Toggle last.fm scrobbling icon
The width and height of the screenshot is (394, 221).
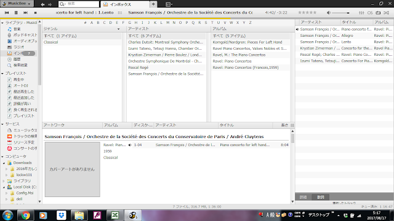370,12
